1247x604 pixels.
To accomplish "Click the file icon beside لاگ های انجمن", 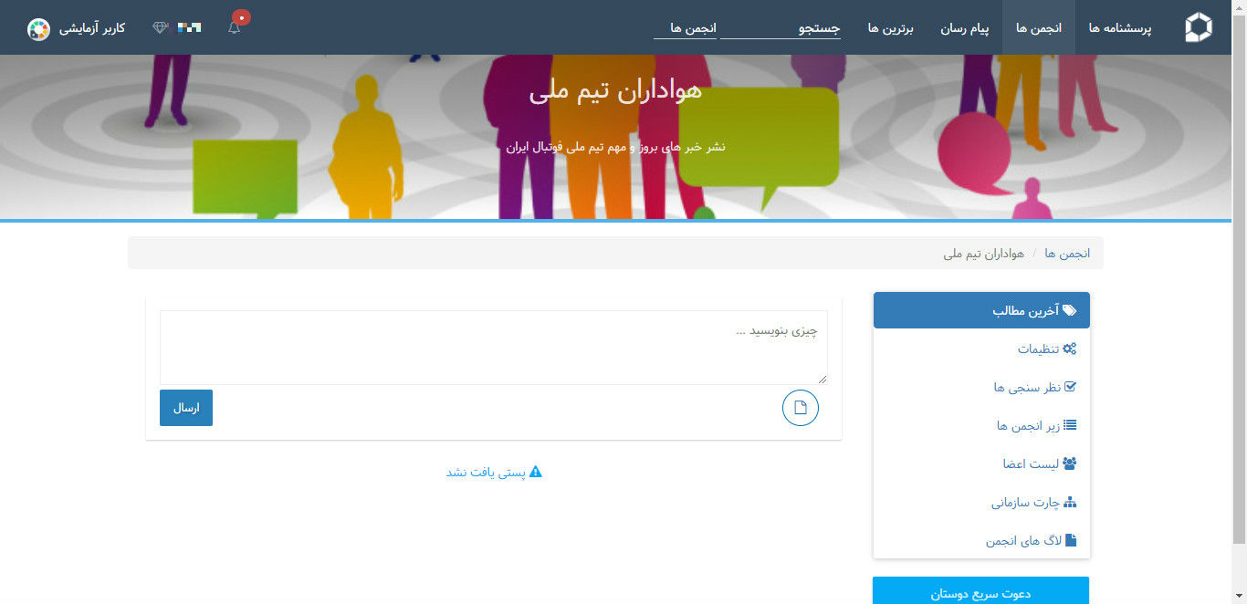I will tap(1071, 540).
